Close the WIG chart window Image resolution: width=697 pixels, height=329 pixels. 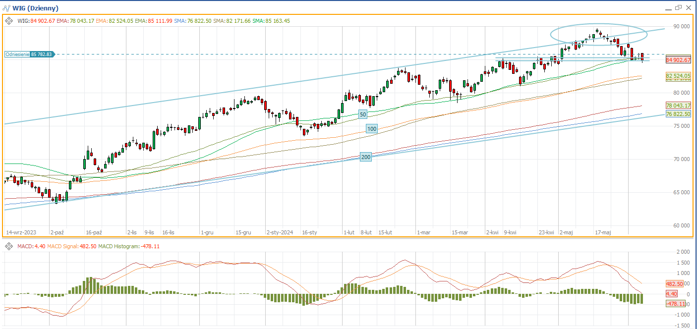tap(688, 8)
